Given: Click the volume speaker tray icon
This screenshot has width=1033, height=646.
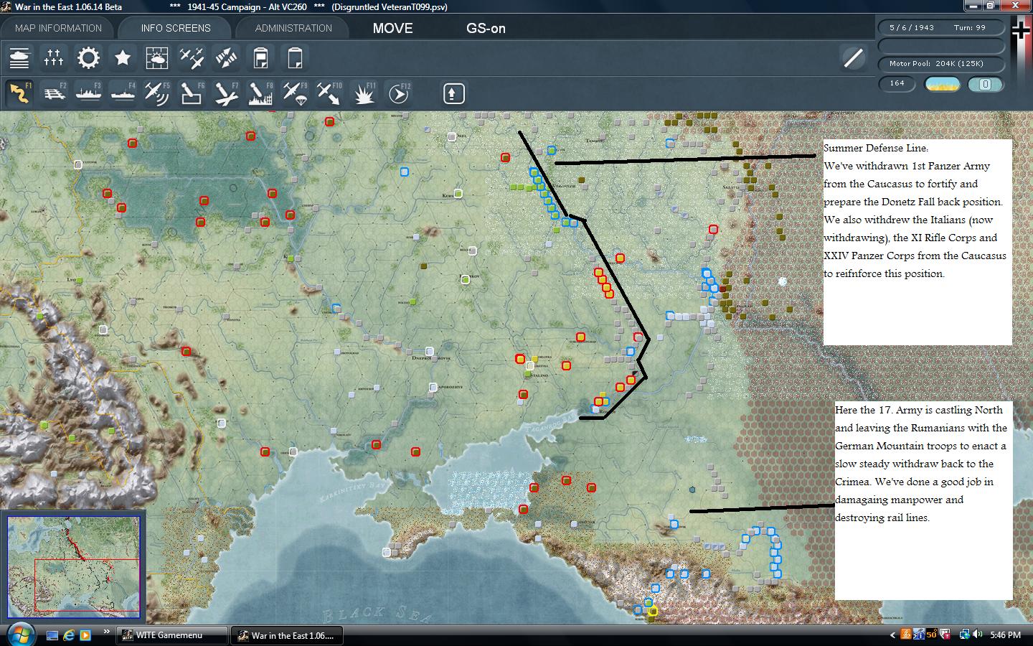Looking at the screenshot, I should click(x=978, y=635).
